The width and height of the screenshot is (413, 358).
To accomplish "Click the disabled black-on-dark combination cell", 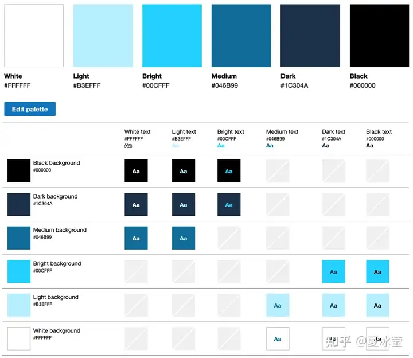I will 377,204.
